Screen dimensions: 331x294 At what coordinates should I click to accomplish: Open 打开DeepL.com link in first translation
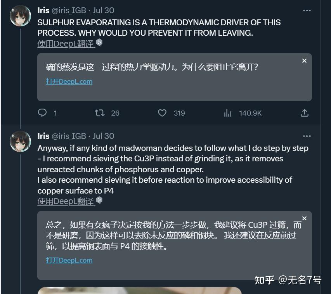click(x=69, y=81)
